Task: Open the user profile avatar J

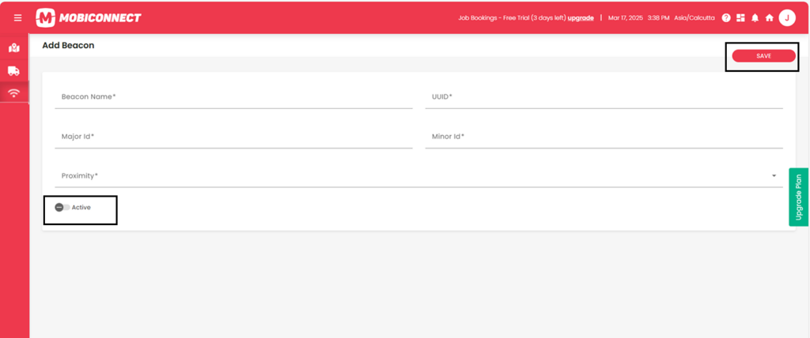Action: pos(787,17)
